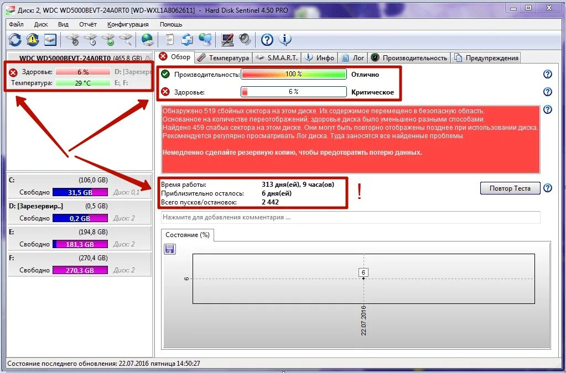Switch to the Лог tab

coord(352,57)
